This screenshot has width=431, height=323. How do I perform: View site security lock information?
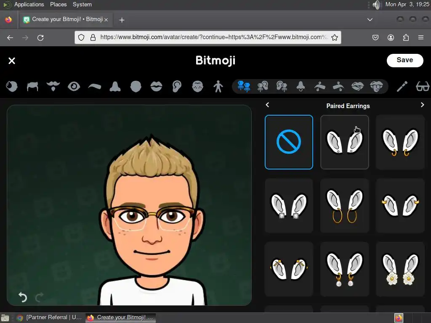[93, 37]
